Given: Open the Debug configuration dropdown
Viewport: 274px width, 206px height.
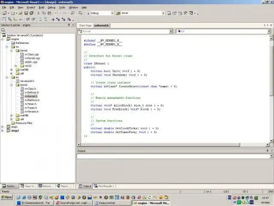Looking at the screenshot, I should pyautogui.click(x=112, y=13).
